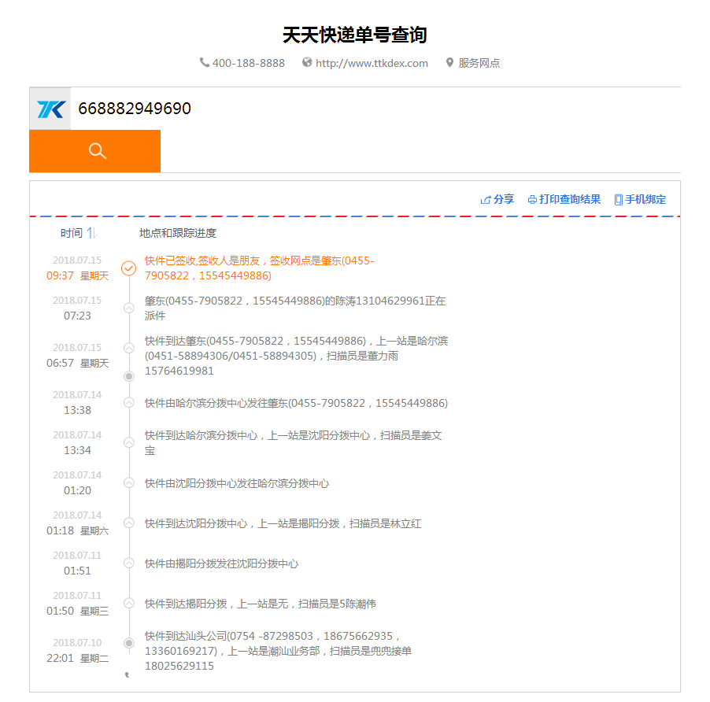Click 打印查询结果 to print results
Screen dimensions: 710x702
564,200
